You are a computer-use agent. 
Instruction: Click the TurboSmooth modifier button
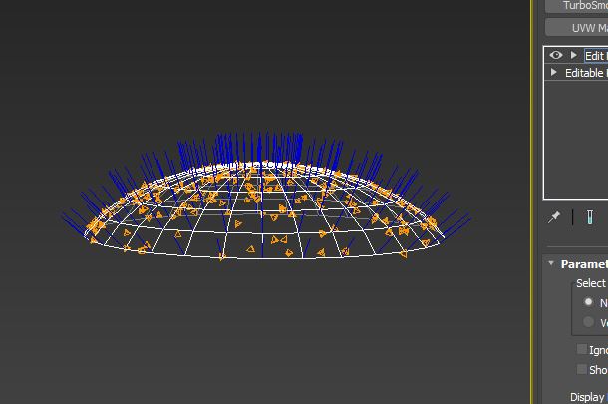click(x=578, y=5)
